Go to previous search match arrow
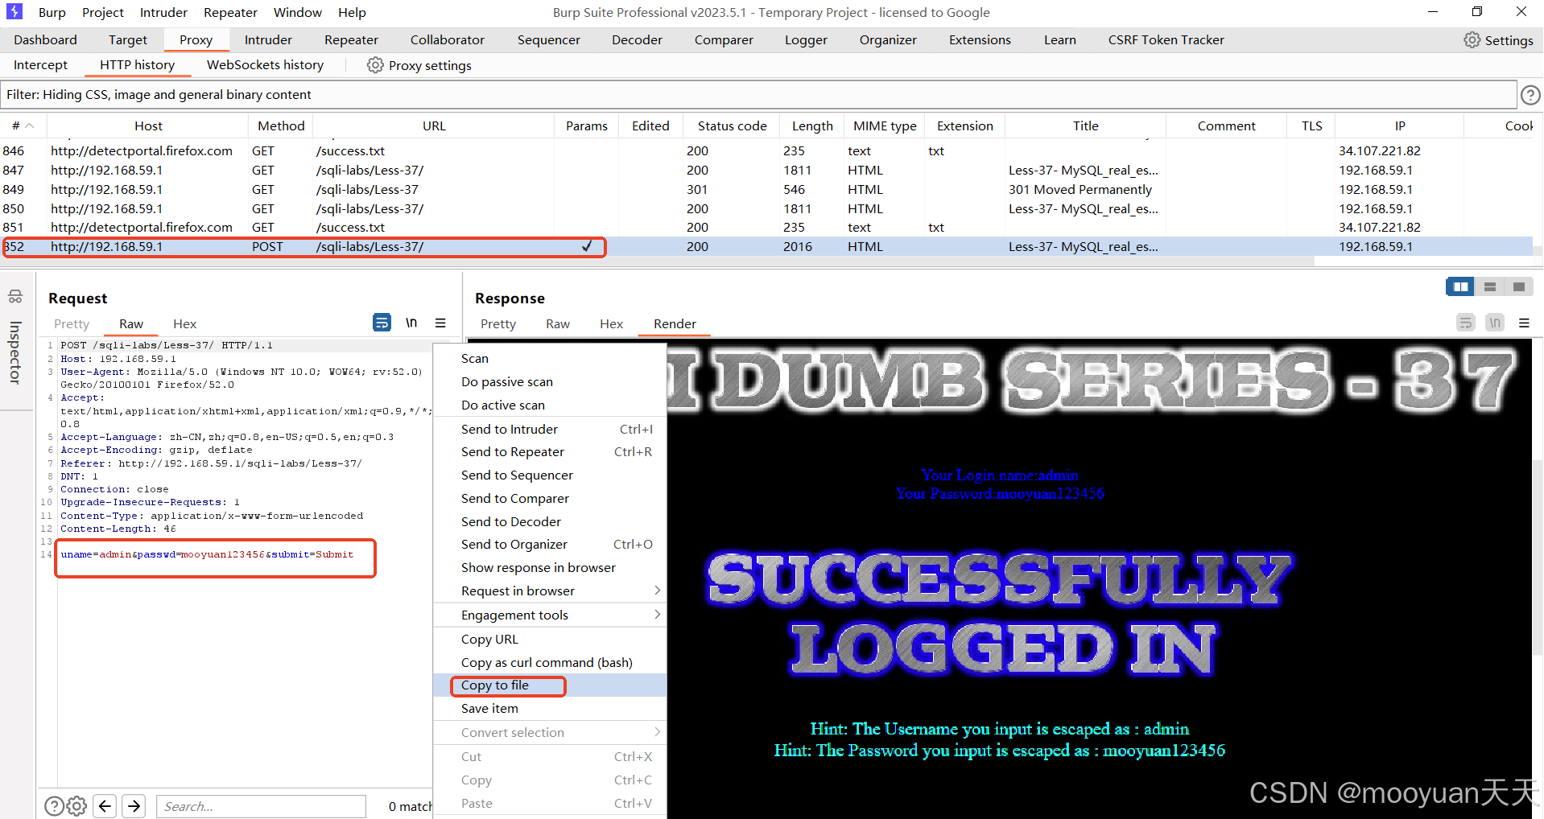 [x=105, y=805]
